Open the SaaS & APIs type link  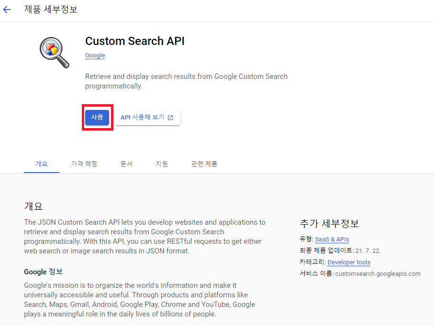pyautogui.click(x=332, y=239)
